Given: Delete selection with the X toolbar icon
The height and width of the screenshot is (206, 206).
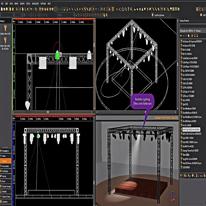Looking at the screenshot, I should point(28,9).
